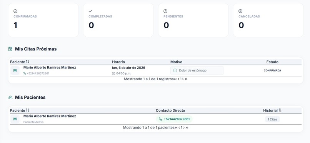Click the info icon in Dolor de estómago
310x143 pixels.
175,70
